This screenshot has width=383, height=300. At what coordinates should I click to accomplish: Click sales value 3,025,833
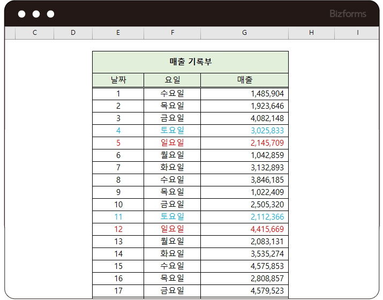click(244, 131)
